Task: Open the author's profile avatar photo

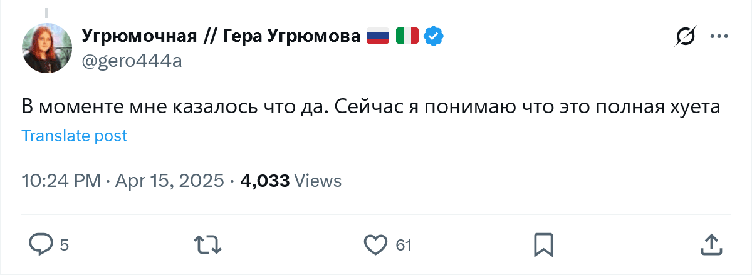Action: pyautogui.click(x=47, y=51)
